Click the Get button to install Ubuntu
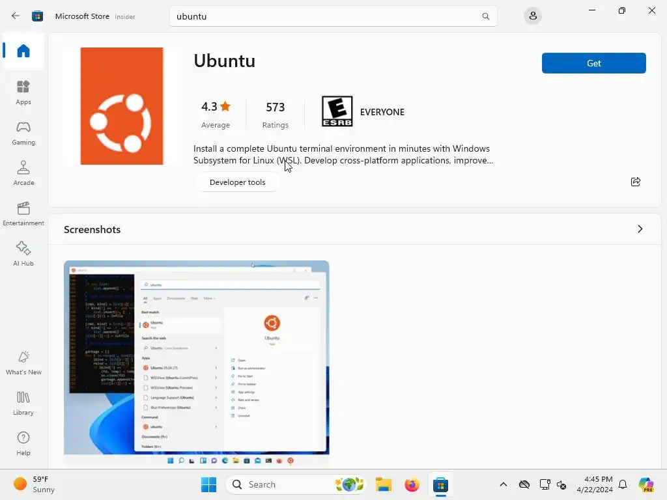Image resolution: width=667 pixels, height=500 pixels. tap(594, 63)
